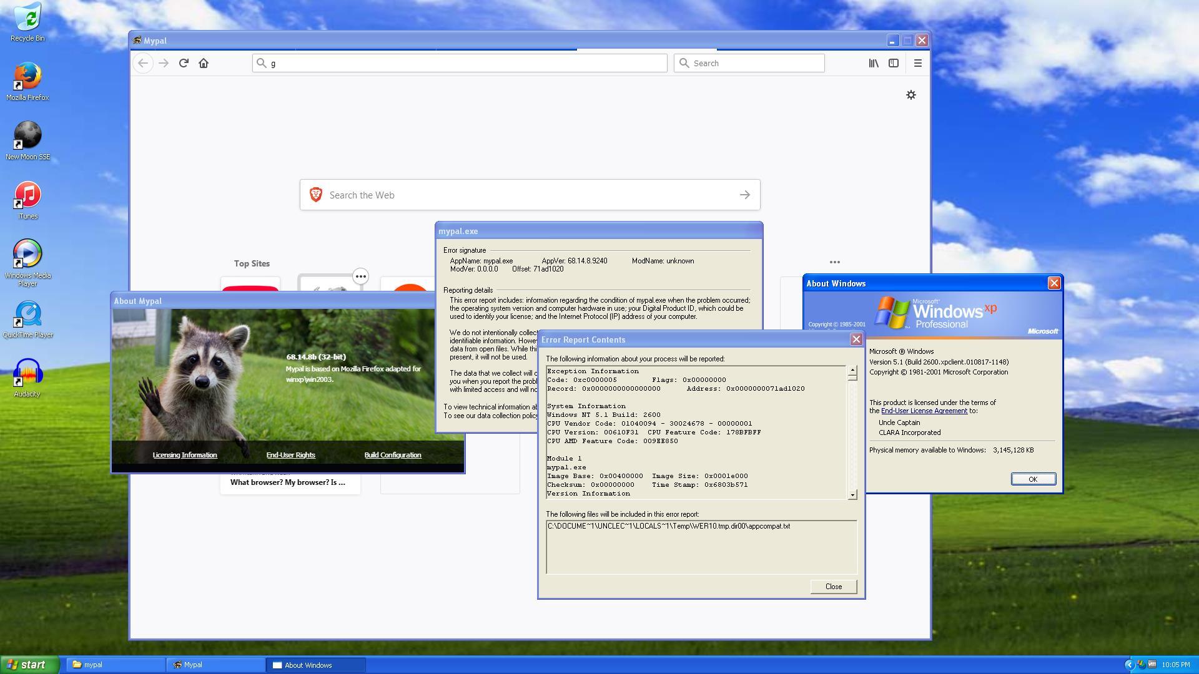1199x674 pixels.
Task: Open new tab customize gear icon
Action: 911,95
